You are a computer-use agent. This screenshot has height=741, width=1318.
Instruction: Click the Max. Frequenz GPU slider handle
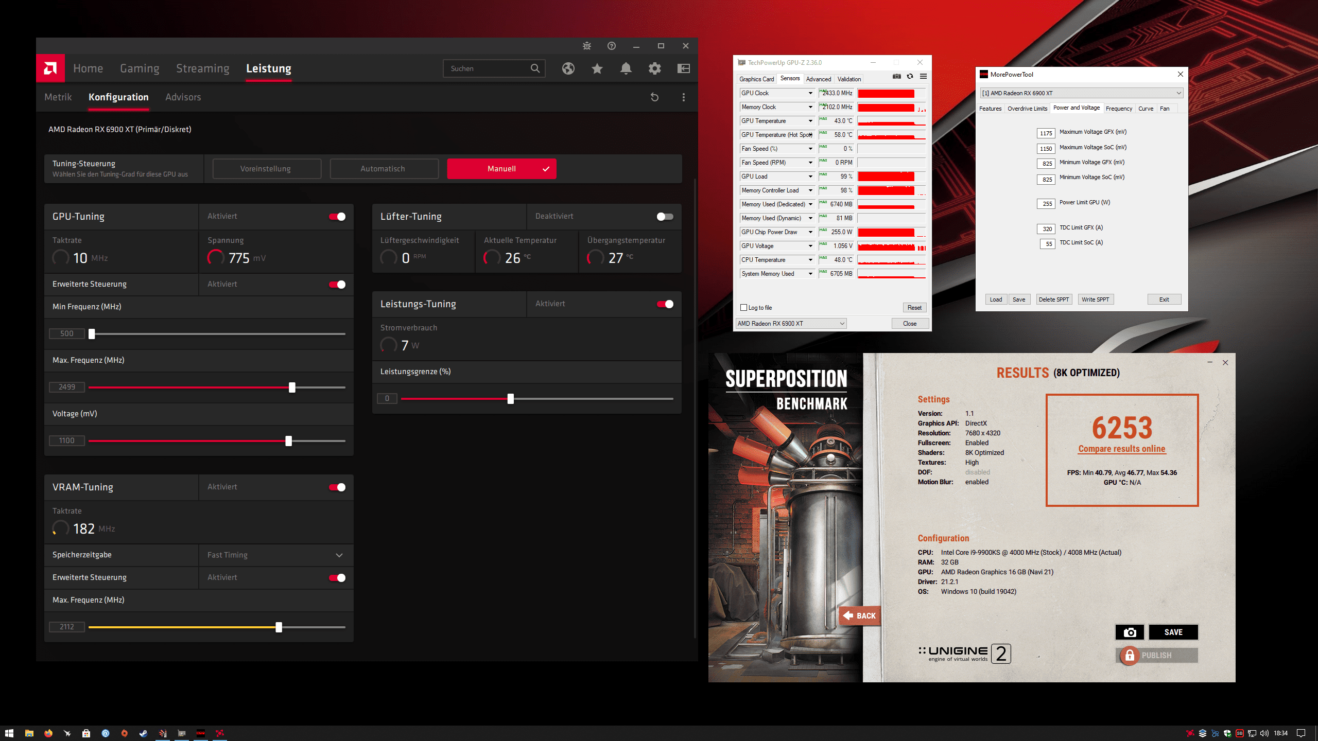click(x=292, y=387)
